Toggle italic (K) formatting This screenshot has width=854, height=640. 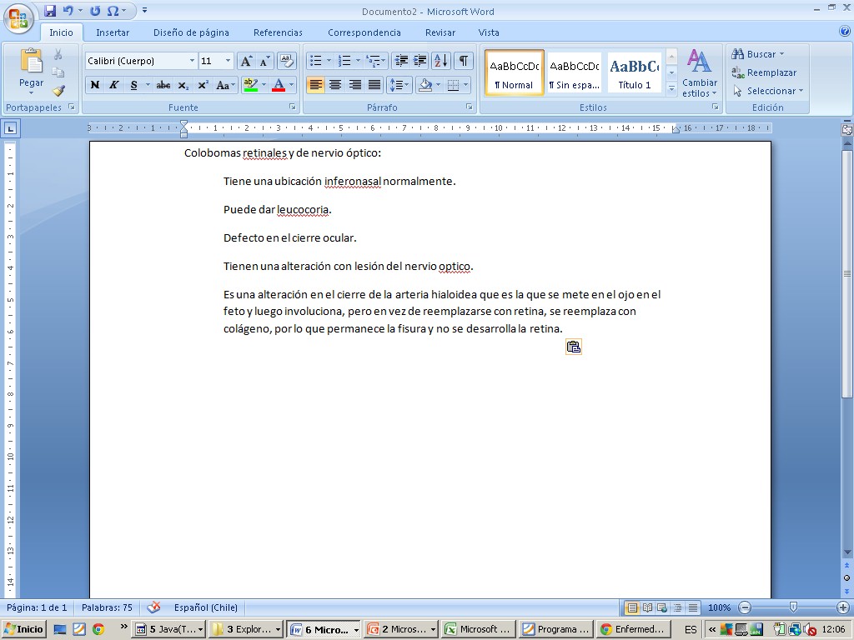pyautogui.click(x=114, y=85)
